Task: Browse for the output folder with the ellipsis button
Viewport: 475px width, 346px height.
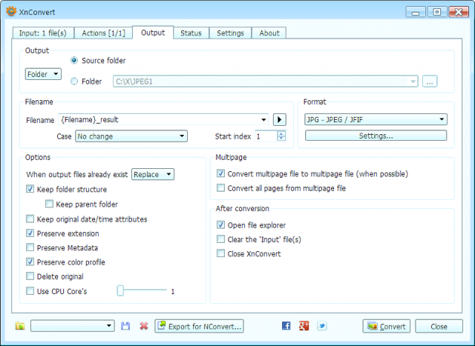Action: pyautogui.click(x=430, y=81)
